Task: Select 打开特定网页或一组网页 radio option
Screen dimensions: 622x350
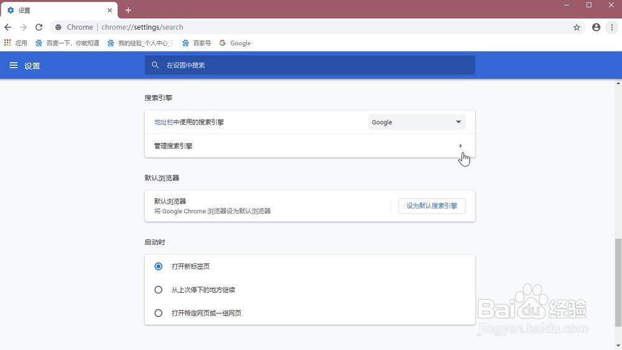Action: [158, 313]
